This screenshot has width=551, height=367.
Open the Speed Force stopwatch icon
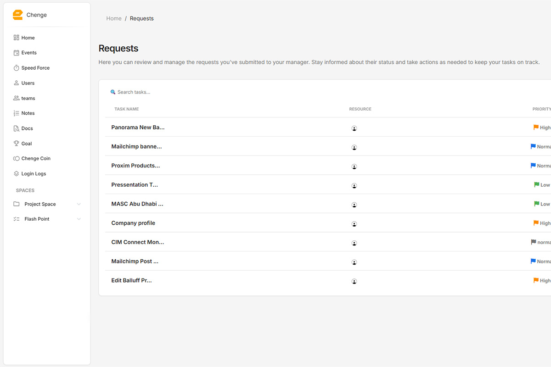(x=17, y=68)
